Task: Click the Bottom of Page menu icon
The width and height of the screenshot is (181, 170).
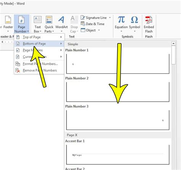Action: [18, 44]
